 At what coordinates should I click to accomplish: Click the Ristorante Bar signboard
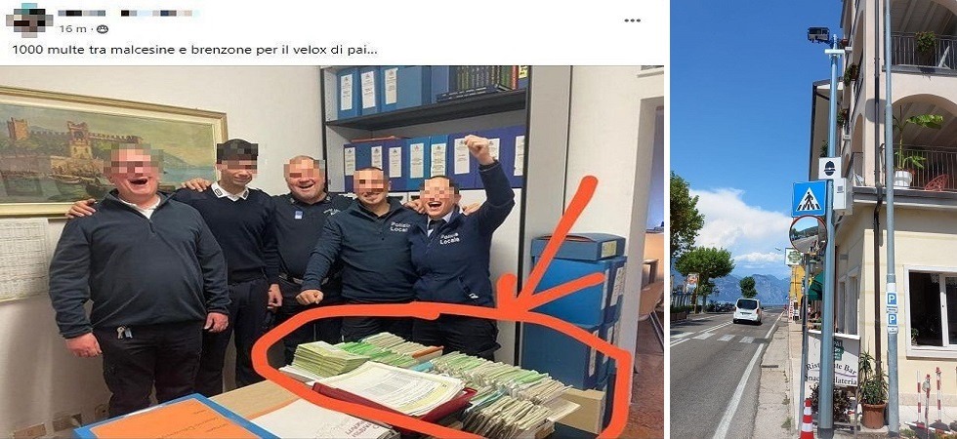click(834, 363)
